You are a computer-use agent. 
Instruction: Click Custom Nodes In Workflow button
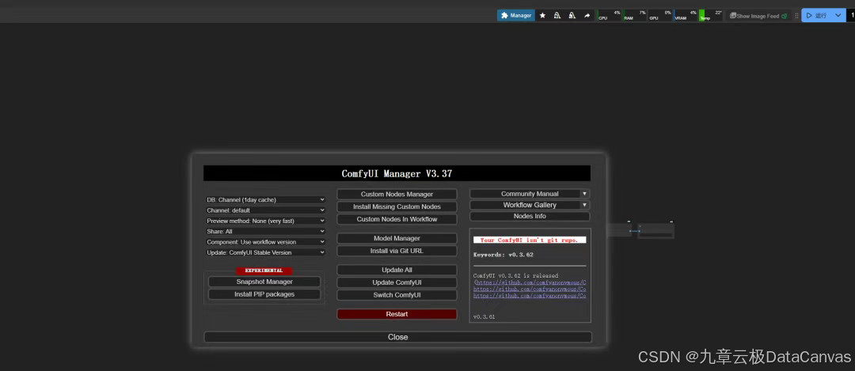pos(397,219)
